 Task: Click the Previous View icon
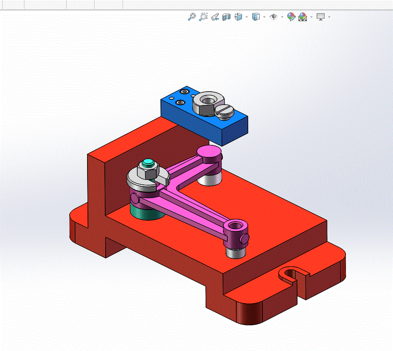point(215,17)
